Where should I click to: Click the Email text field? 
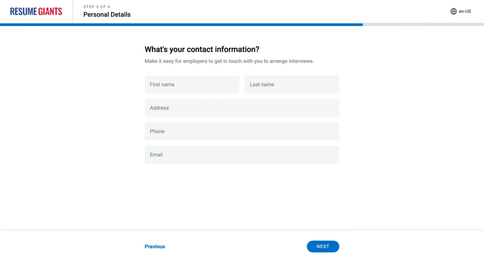pyautogui.click(x=242, y=155)
